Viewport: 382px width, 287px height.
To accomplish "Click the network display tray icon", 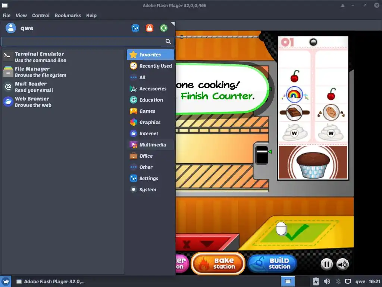I will point(348,281).
